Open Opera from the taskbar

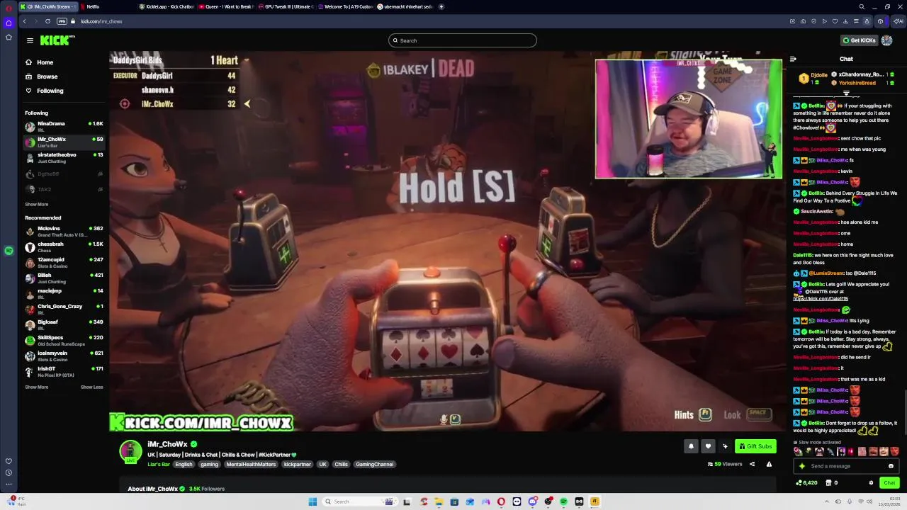coord(501,501)
